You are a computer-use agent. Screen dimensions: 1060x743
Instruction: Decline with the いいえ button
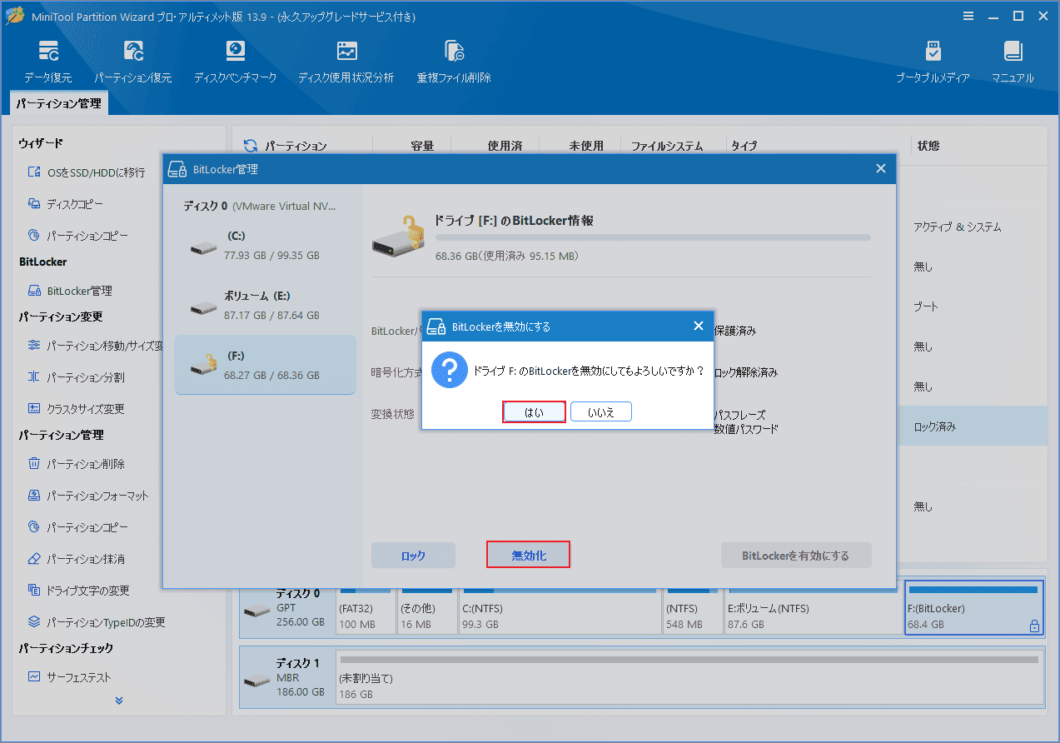[x=601, y=411]
